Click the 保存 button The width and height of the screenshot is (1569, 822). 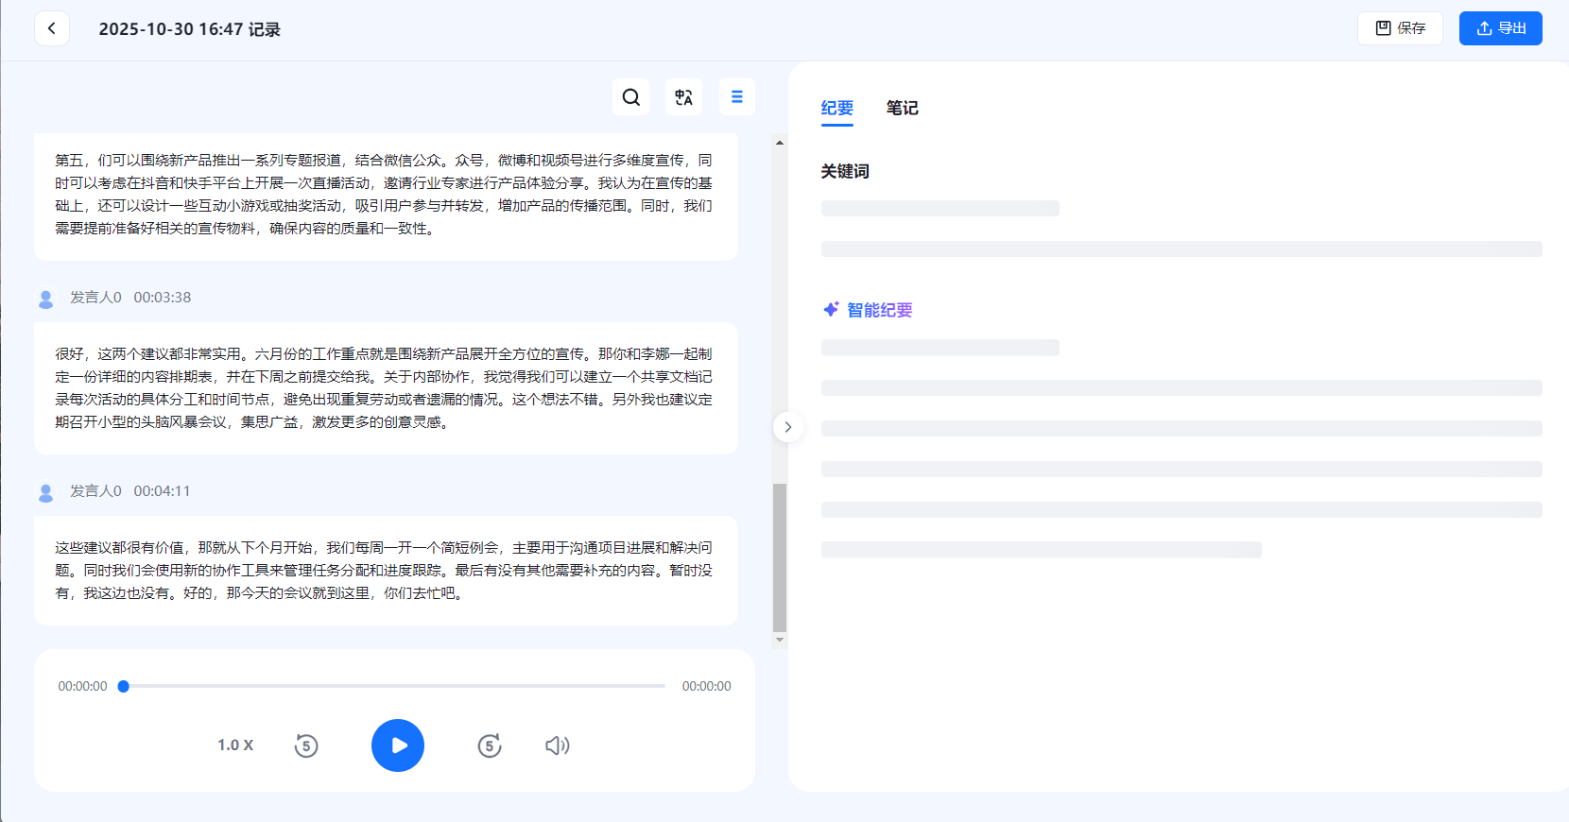(1400, 28)
